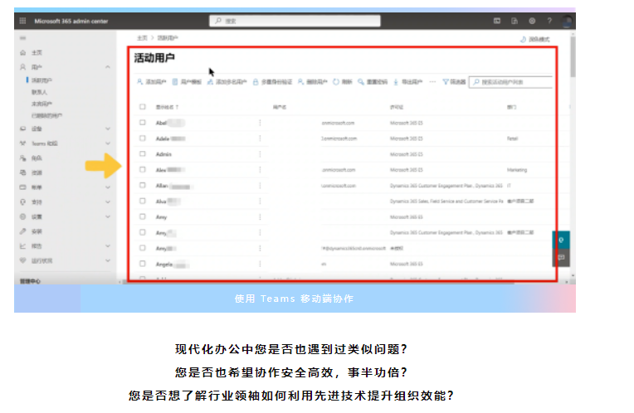Screen dimensions: 634x413
Task: Click the 主页 home icon in sidebar
Action: [22, 52]
